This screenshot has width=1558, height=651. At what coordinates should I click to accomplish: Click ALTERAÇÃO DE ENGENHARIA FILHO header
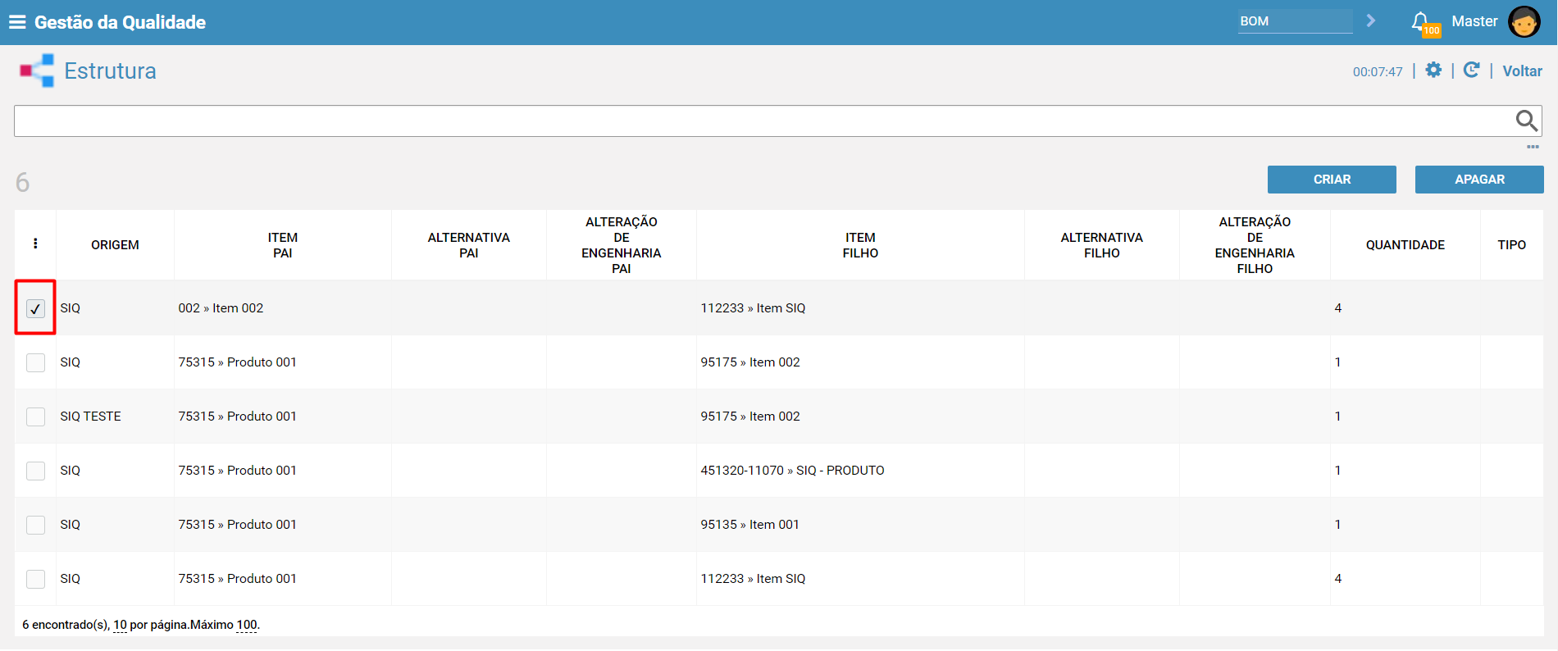(1255, 245)
